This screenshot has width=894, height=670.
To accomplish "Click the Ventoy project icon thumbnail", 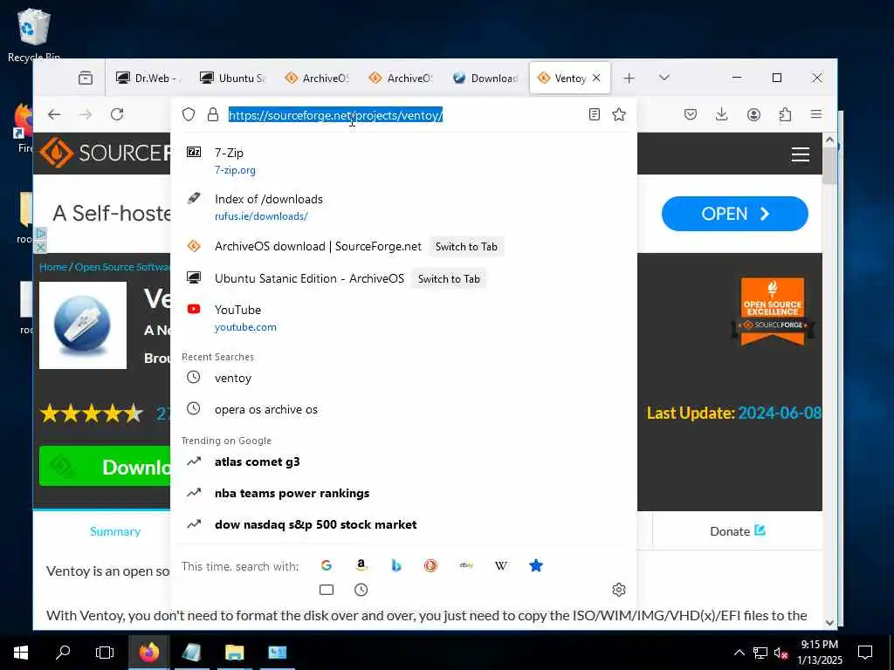I will (83, 325).
